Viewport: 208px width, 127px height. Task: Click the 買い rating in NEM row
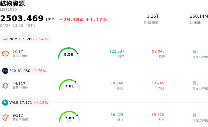197,51
